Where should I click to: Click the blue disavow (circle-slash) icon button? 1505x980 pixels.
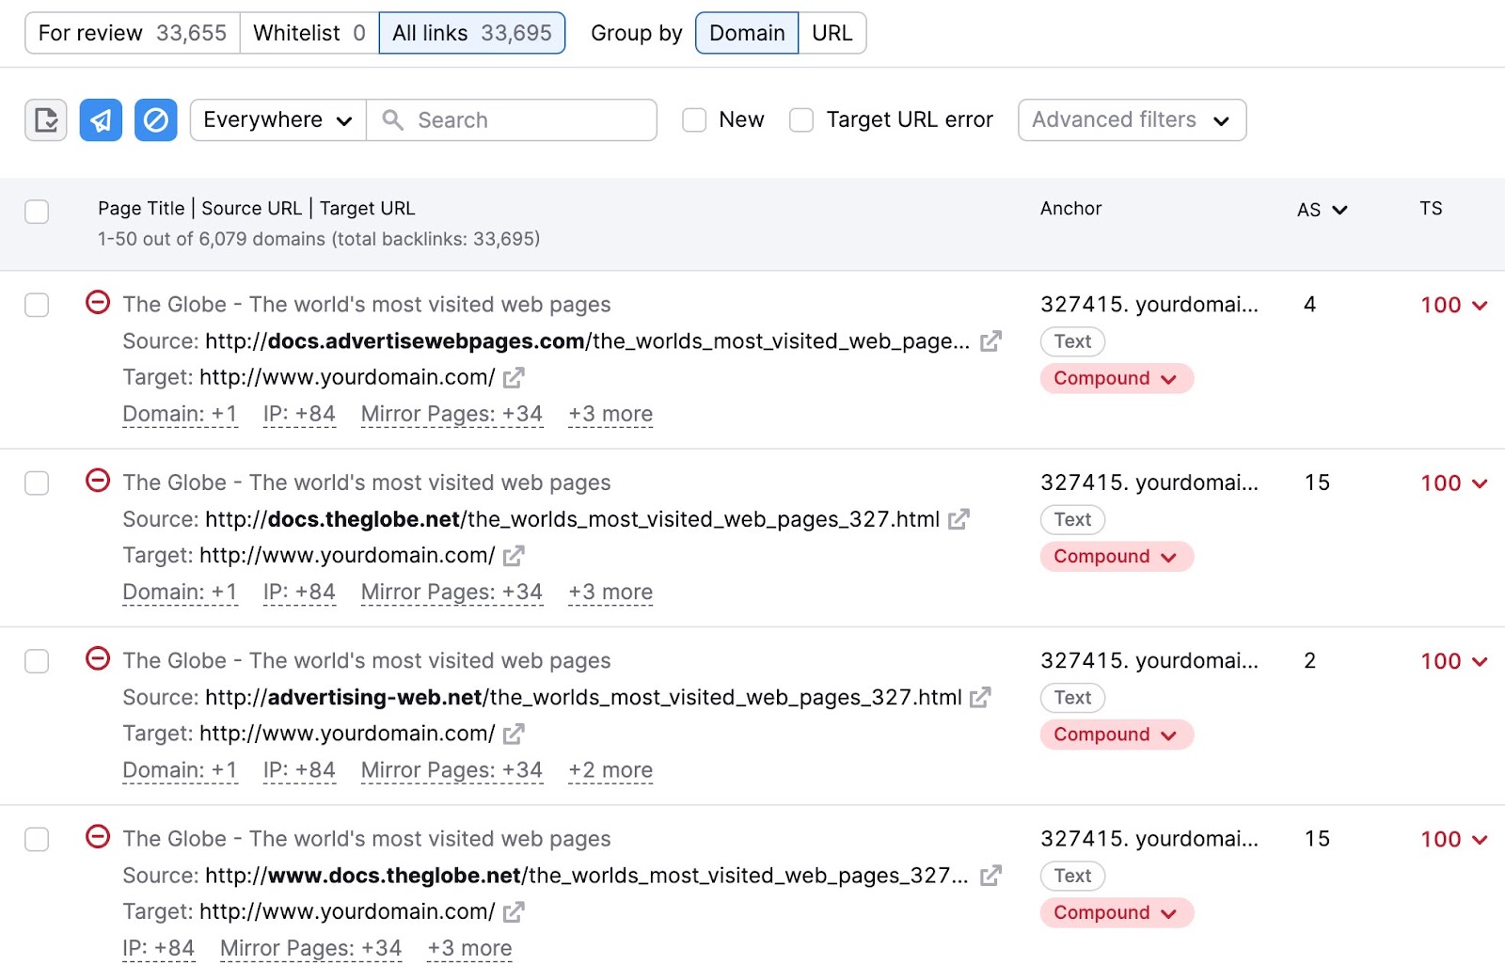click(156, 120)
